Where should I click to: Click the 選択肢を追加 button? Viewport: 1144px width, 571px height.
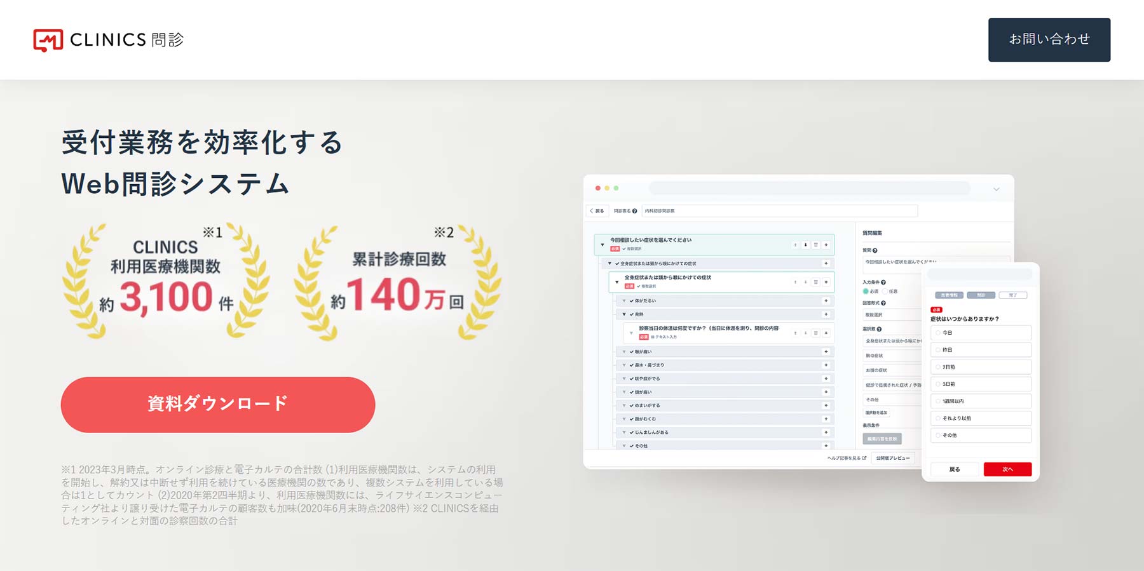click(x=876, y=413)
